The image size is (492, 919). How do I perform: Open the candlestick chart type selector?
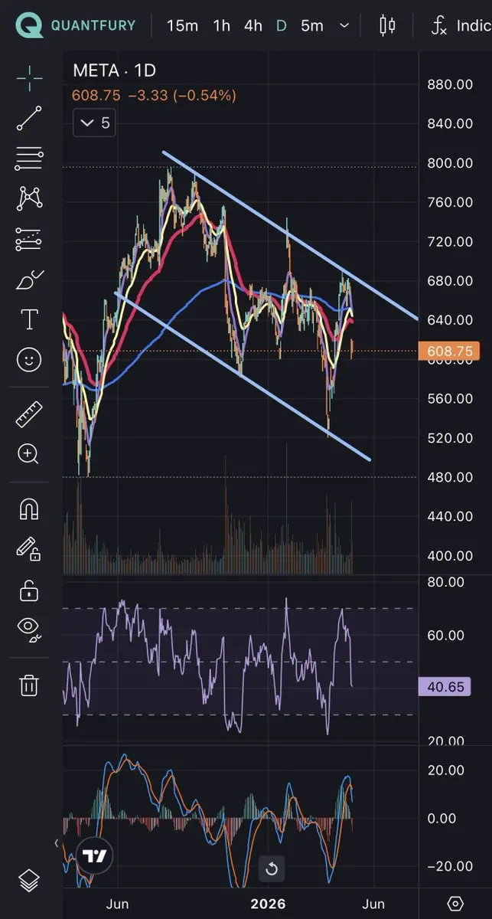coord(387,26)
